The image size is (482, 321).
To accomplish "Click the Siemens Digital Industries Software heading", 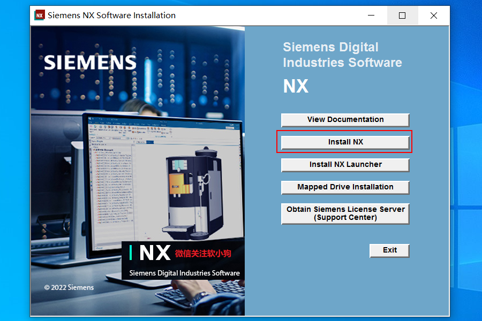I will tap(342, 55).
